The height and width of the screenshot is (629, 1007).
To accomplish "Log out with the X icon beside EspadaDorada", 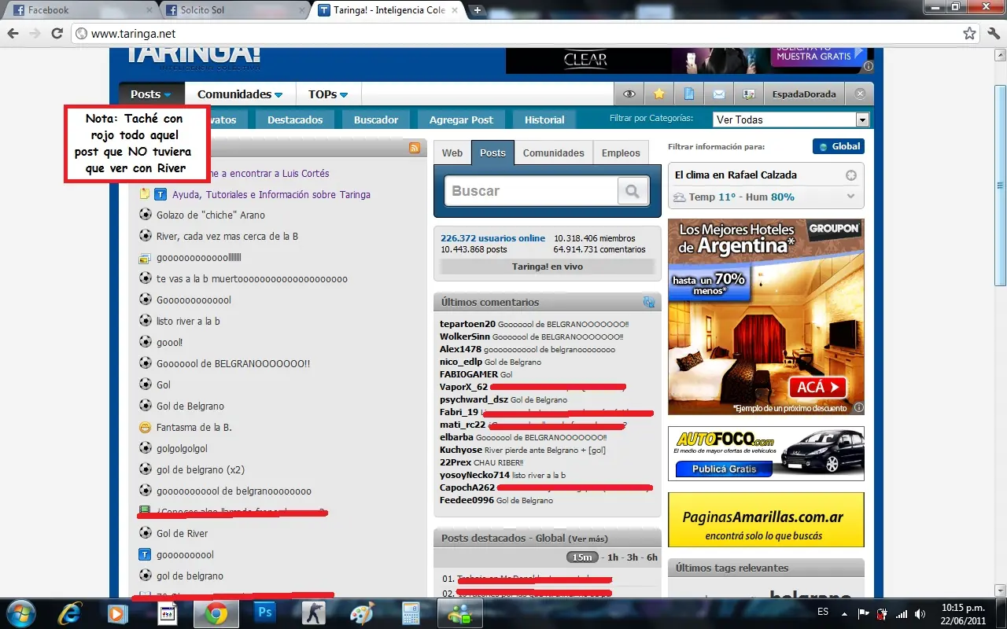I will [860, 94].
